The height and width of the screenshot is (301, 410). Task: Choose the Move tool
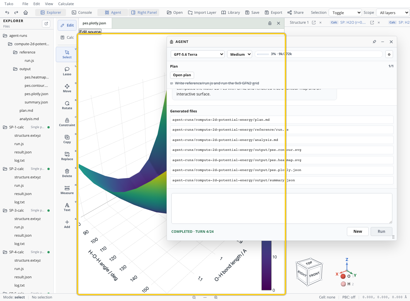click(67, 88)
